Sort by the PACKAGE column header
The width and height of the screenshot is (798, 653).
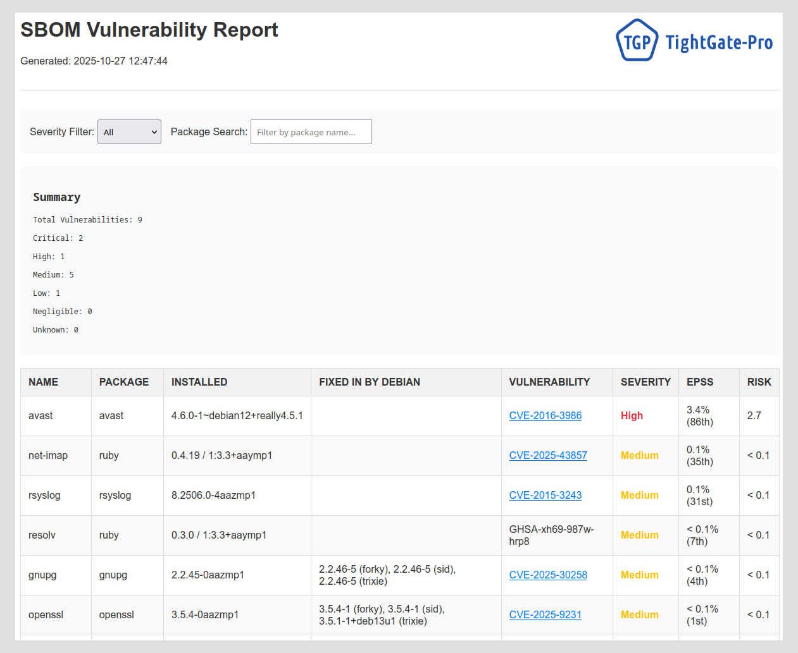tap(124, 382)
